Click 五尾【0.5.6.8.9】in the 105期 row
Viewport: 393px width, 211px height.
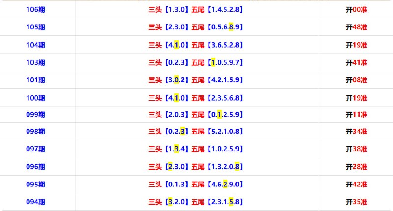pyautogui.click(x=217, y=27)
